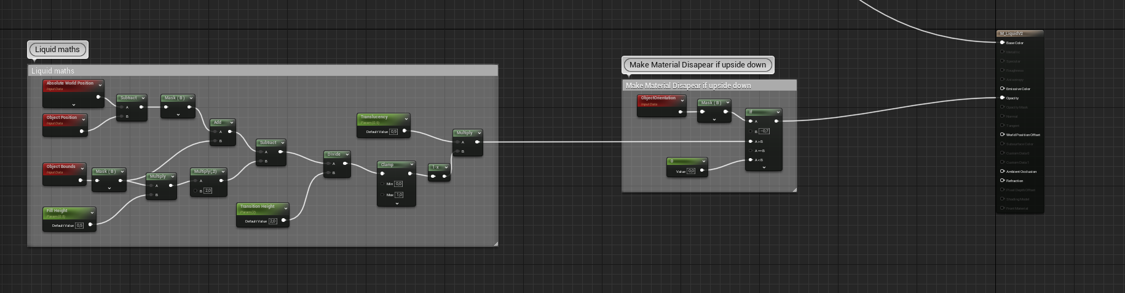Click the "Make Material Disapear if upside down" bubble
Image resolution: width=1125 pixels, height=293 pixels.
point(698,65)
